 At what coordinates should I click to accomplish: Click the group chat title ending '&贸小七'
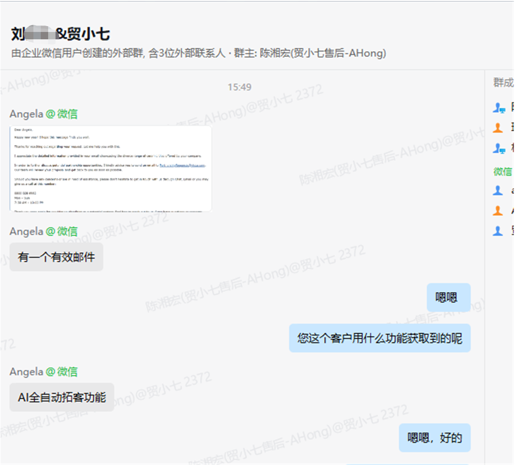(61, 34)
